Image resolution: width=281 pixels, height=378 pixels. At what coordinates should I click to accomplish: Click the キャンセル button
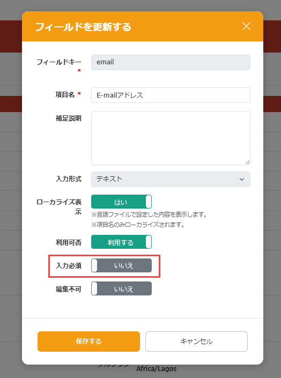point(196,342)
